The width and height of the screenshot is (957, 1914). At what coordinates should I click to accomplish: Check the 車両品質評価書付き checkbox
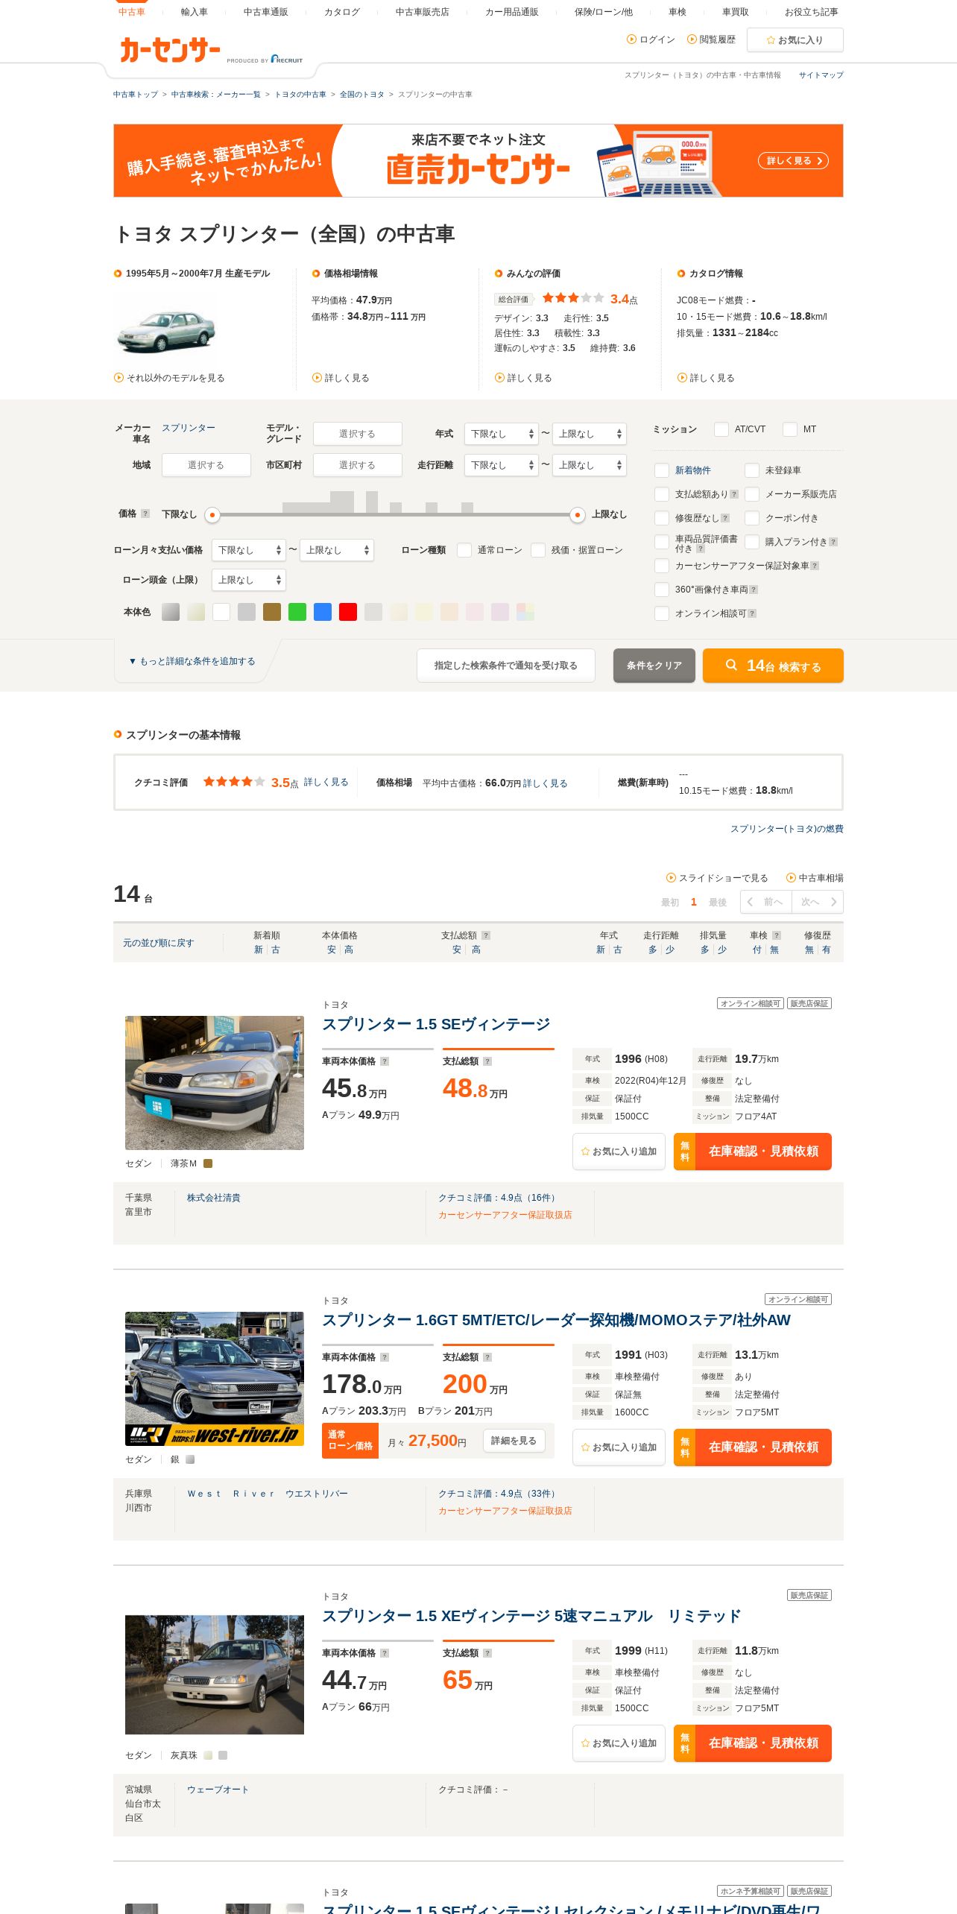point(662,542)
